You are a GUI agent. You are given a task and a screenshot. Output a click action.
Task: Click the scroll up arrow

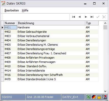coord(105,23)
